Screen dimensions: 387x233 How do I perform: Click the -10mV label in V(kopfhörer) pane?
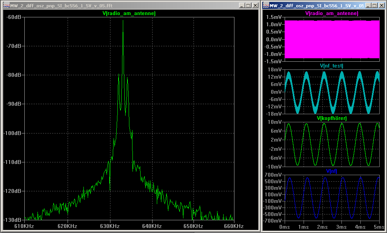coord(274,167)
